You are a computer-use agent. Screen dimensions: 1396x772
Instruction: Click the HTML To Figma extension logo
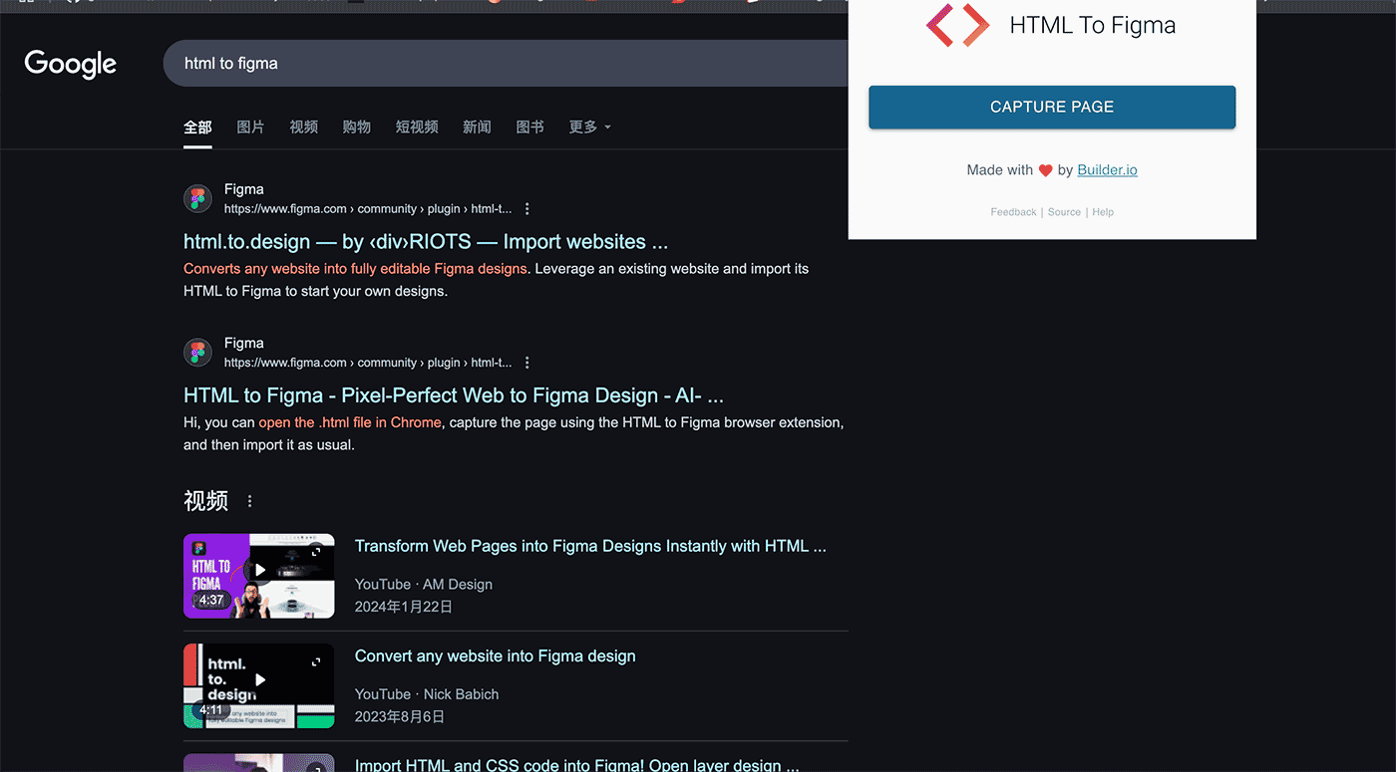(957, 25)
